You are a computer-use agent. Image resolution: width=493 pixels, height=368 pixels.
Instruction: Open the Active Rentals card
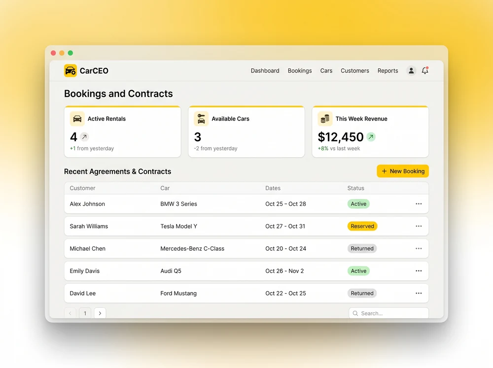point(123,132)
